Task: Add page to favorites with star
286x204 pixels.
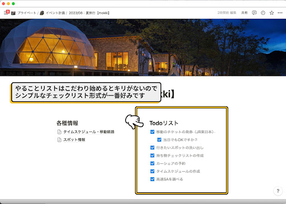Action: [271, 13]
